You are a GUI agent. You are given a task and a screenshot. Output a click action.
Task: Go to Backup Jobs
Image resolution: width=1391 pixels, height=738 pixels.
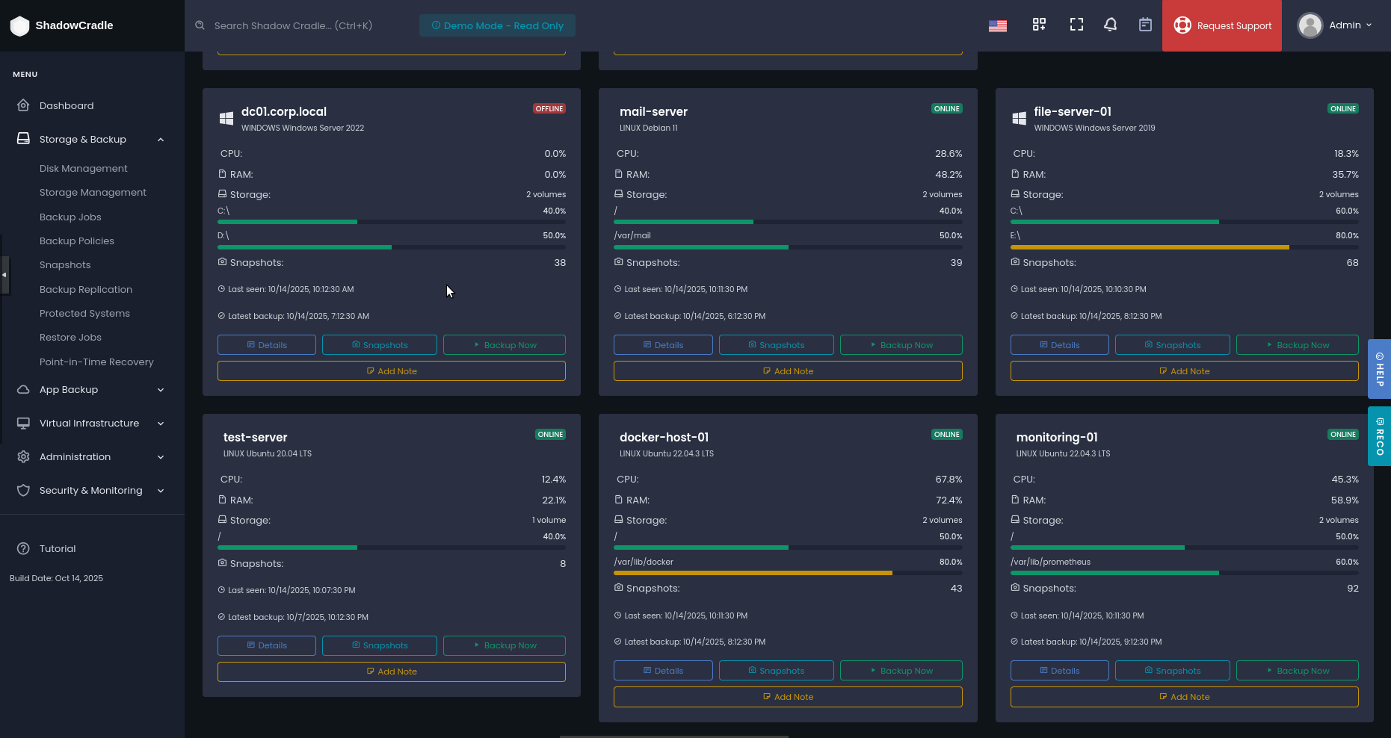[70, 217]
